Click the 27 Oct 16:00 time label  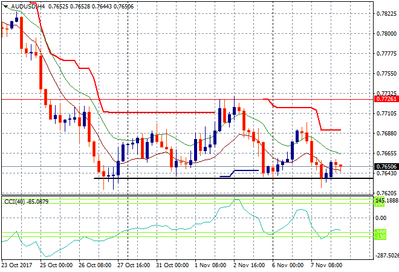pyautogui.click(x=134, y=265)
